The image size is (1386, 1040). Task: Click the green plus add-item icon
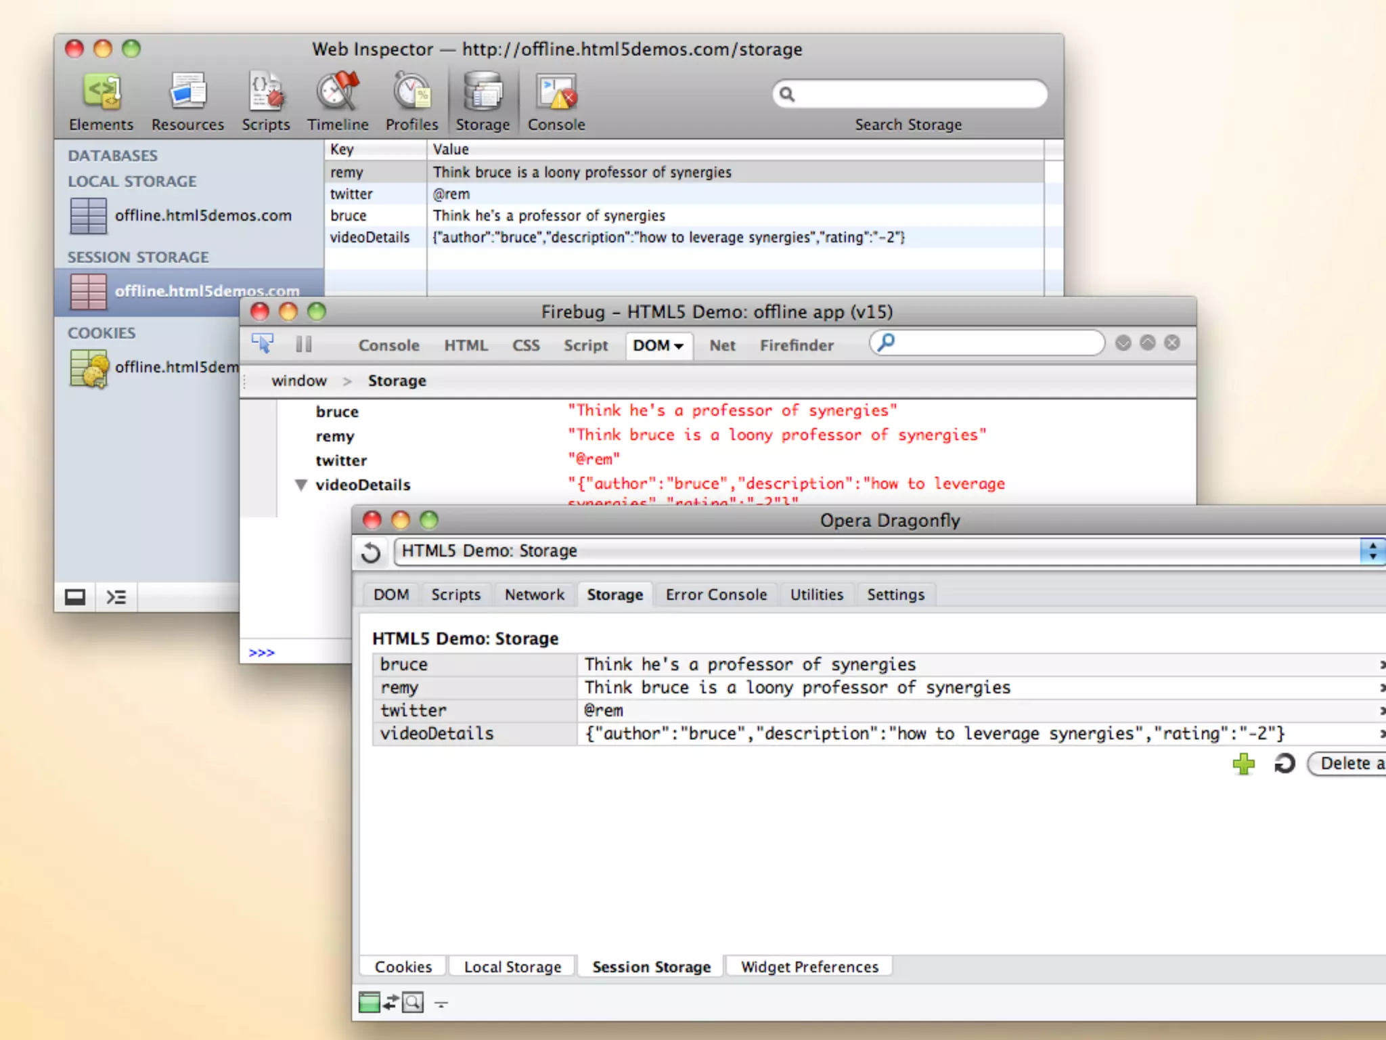[x=1243, y=764]
